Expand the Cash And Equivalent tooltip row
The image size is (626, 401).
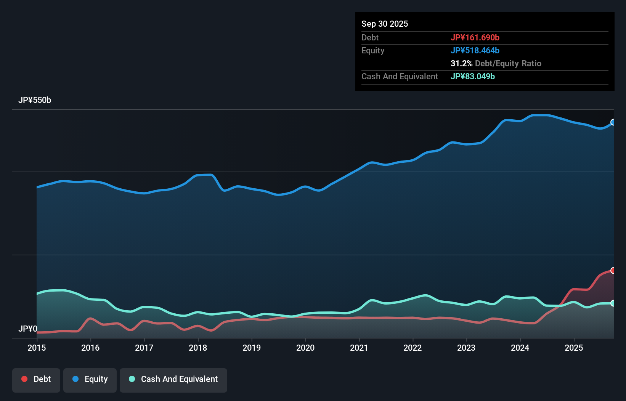[400, 77]
